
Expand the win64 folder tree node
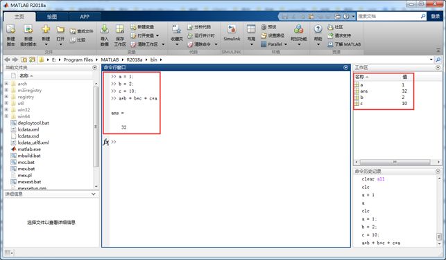[x=6, y=116]
